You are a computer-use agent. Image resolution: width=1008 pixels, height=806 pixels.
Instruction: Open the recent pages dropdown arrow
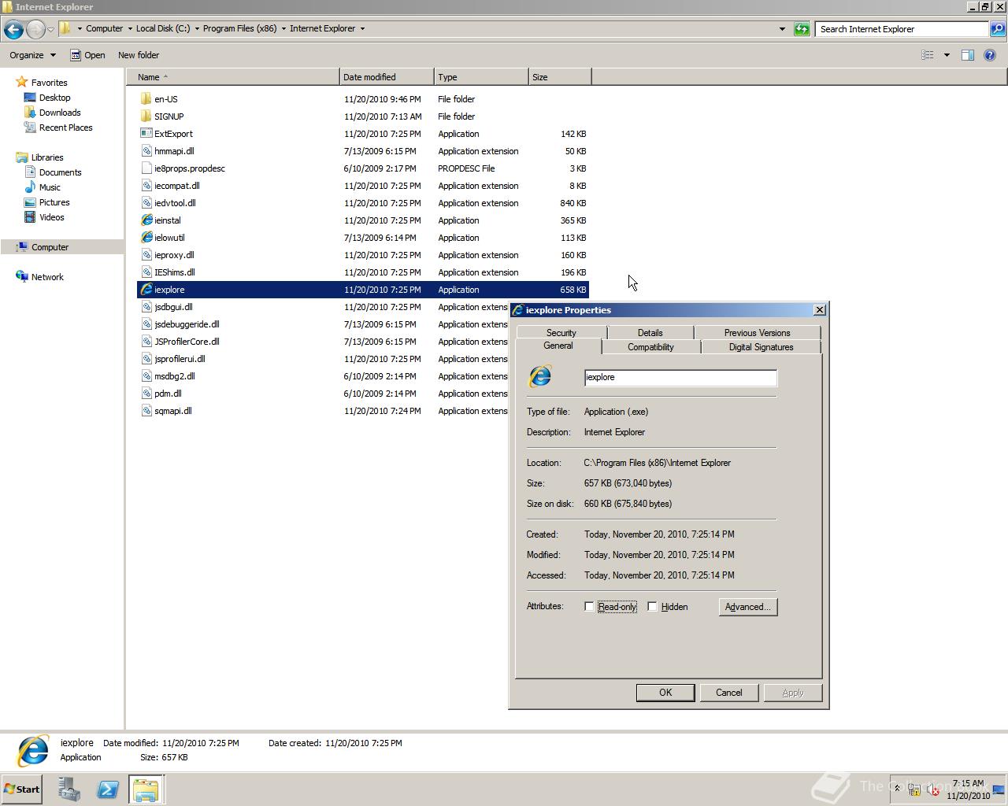click(50, 29)
